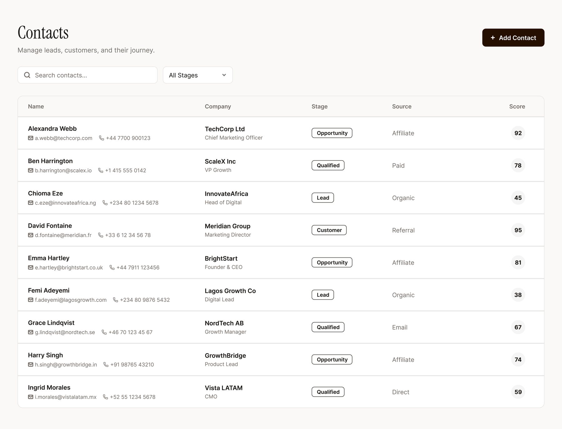Click mail icon beside f.adeyemi@lagosgrowth.com

(31, 300)
